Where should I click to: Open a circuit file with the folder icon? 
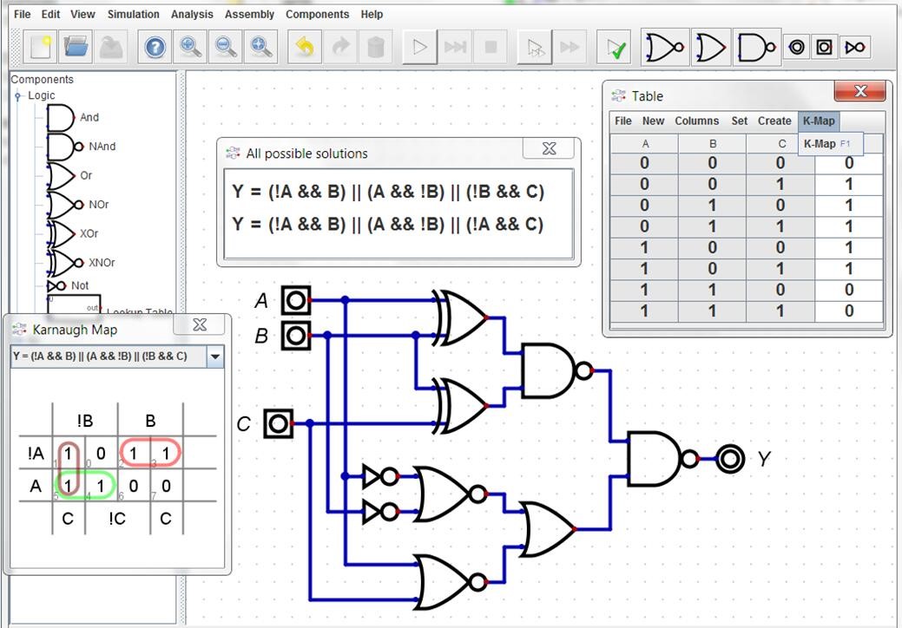click(x=76, y=47)
